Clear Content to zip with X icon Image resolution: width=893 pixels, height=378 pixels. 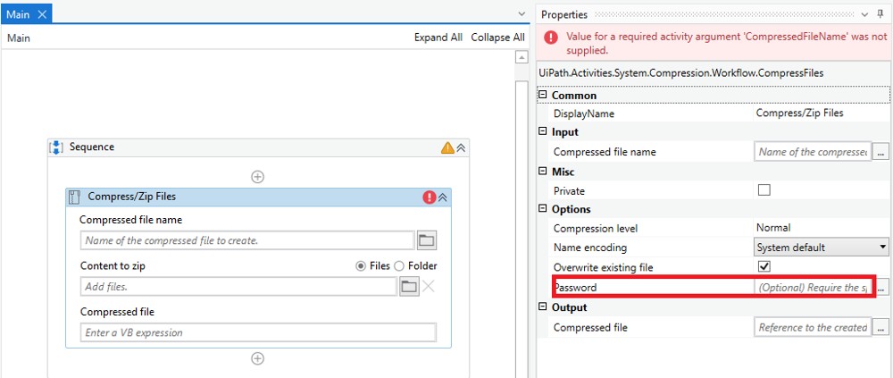(x=429, y=287)
